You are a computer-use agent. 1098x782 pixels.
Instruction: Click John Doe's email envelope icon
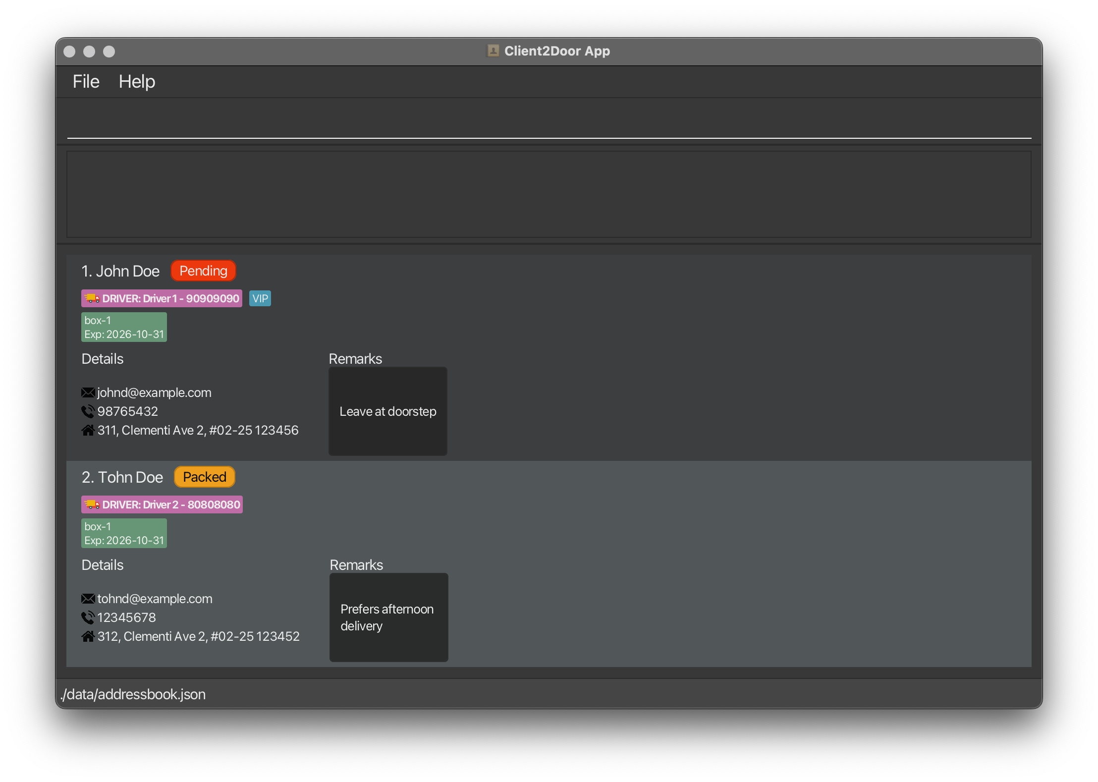click(x=88, y=392)
